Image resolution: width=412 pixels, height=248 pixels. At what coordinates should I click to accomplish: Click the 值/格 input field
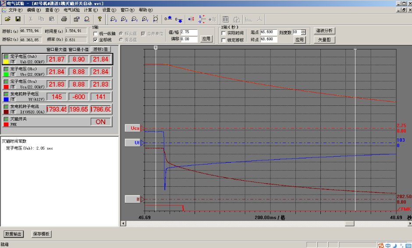[x=189, y=32]
